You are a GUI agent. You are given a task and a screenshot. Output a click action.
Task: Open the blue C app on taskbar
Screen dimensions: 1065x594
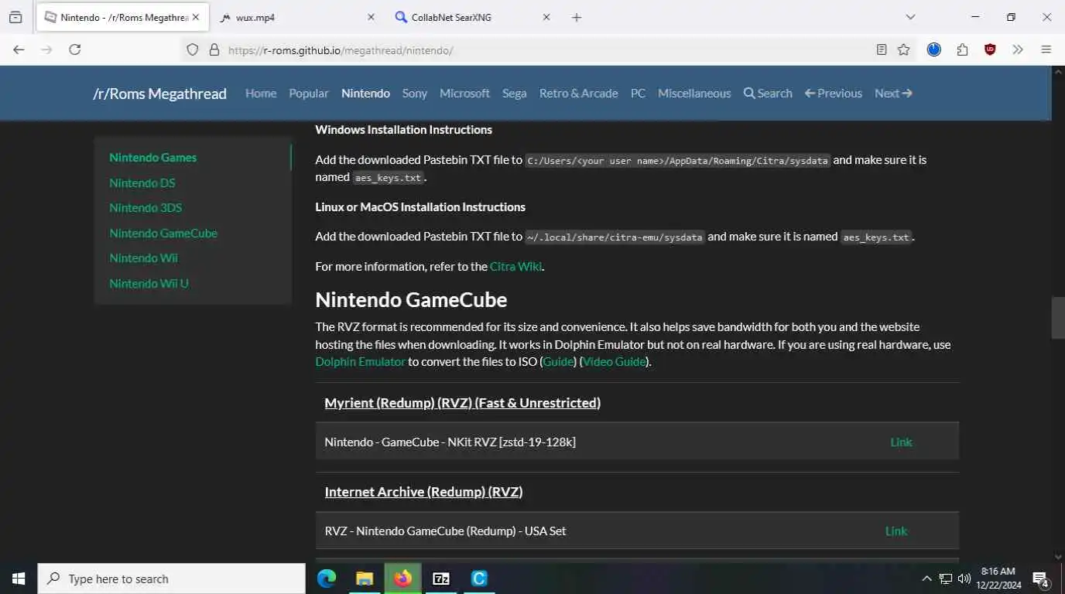479,579
